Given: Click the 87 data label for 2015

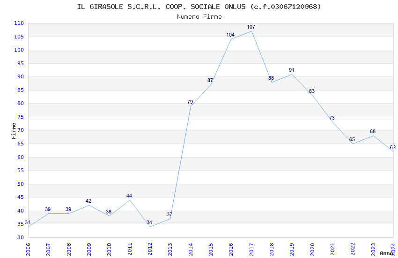Looking at the screenshot, I should (x=210, y=81).
